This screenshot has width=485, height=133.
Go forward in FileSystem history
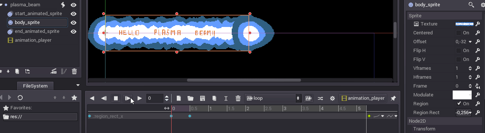10,98
